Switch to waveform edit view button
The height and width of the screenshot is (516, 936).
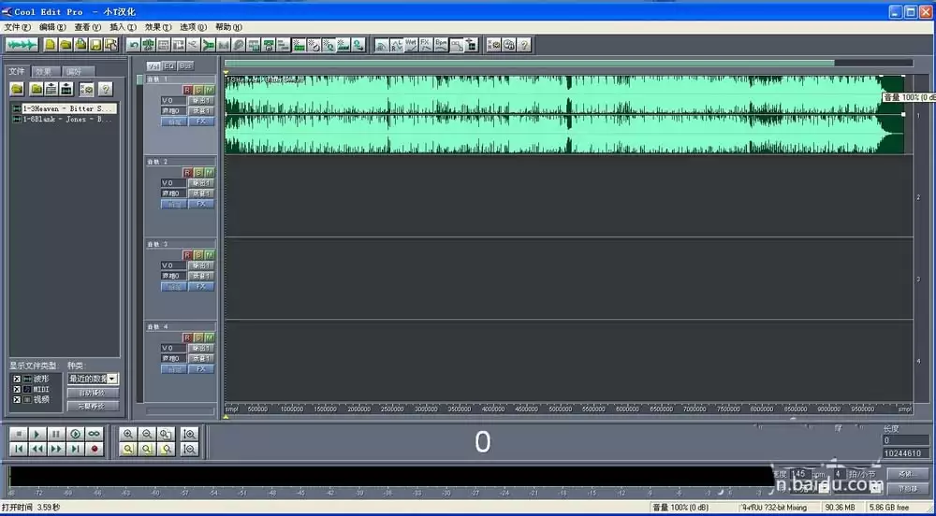click(x=22, y=45)
